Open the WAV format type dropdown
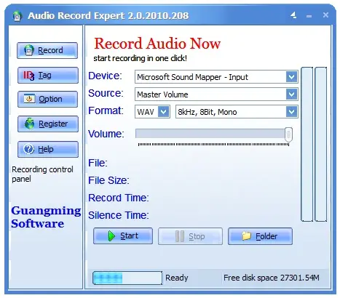This screenshot has height=298, width=340. [x=152, y=112]
